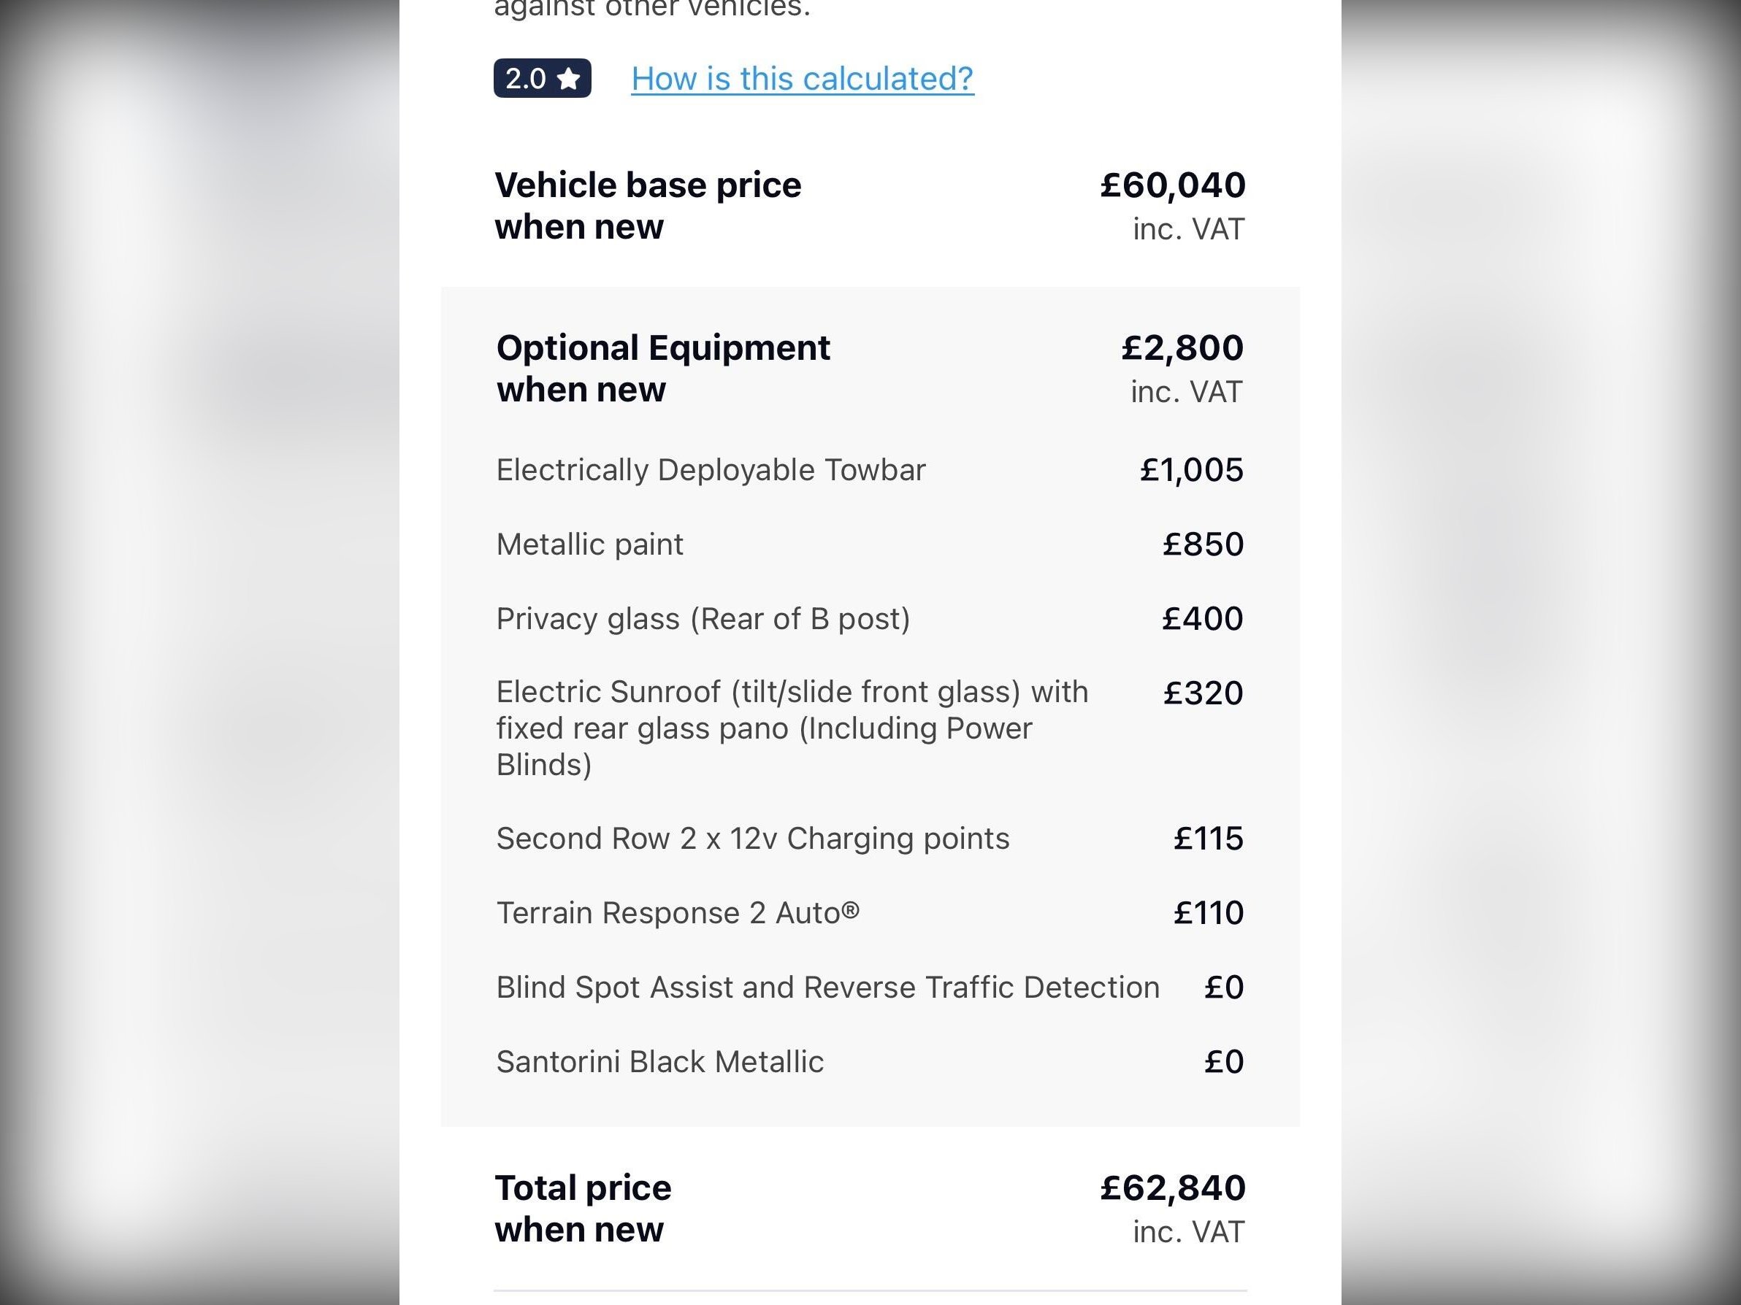
Task: Select the Vehicle base price when new heading
Action: (x=647, y=205)
